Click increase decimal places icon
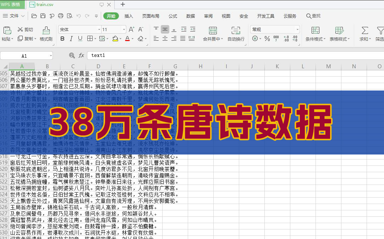Viewport: 384px width, 239px height. click(x=286, y=39)
